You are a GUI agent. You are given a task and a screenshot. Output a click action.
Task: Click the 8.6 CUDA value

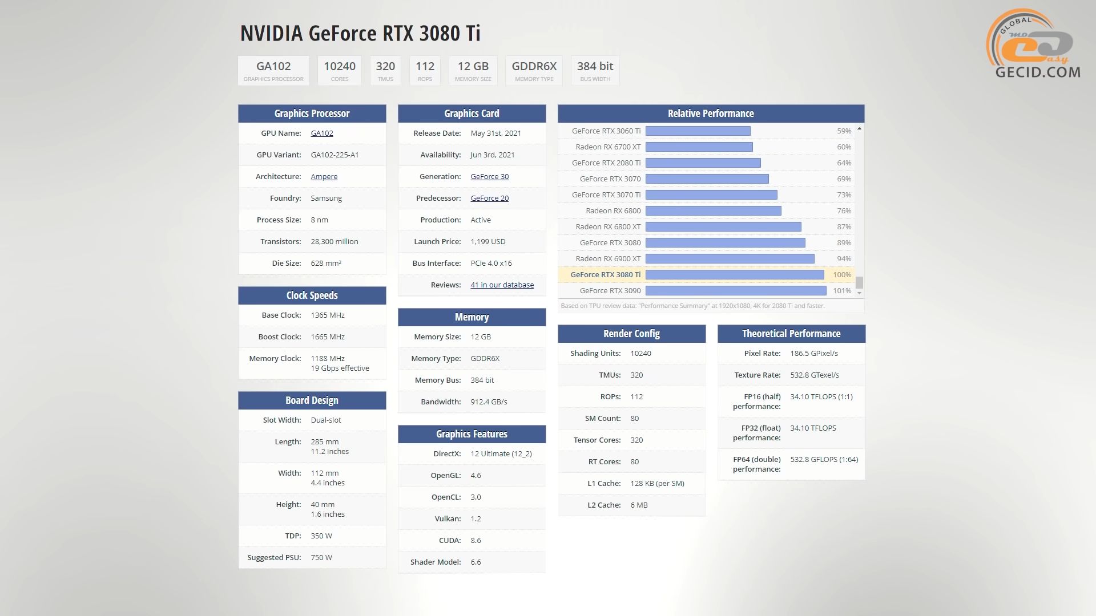pos(476,540)
